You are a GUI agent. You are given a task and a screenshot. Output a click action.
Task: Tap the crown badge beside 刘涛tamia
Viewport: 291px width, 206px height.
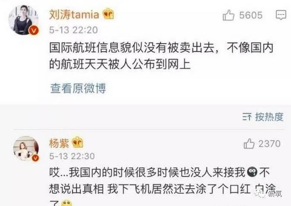[108, 14]
